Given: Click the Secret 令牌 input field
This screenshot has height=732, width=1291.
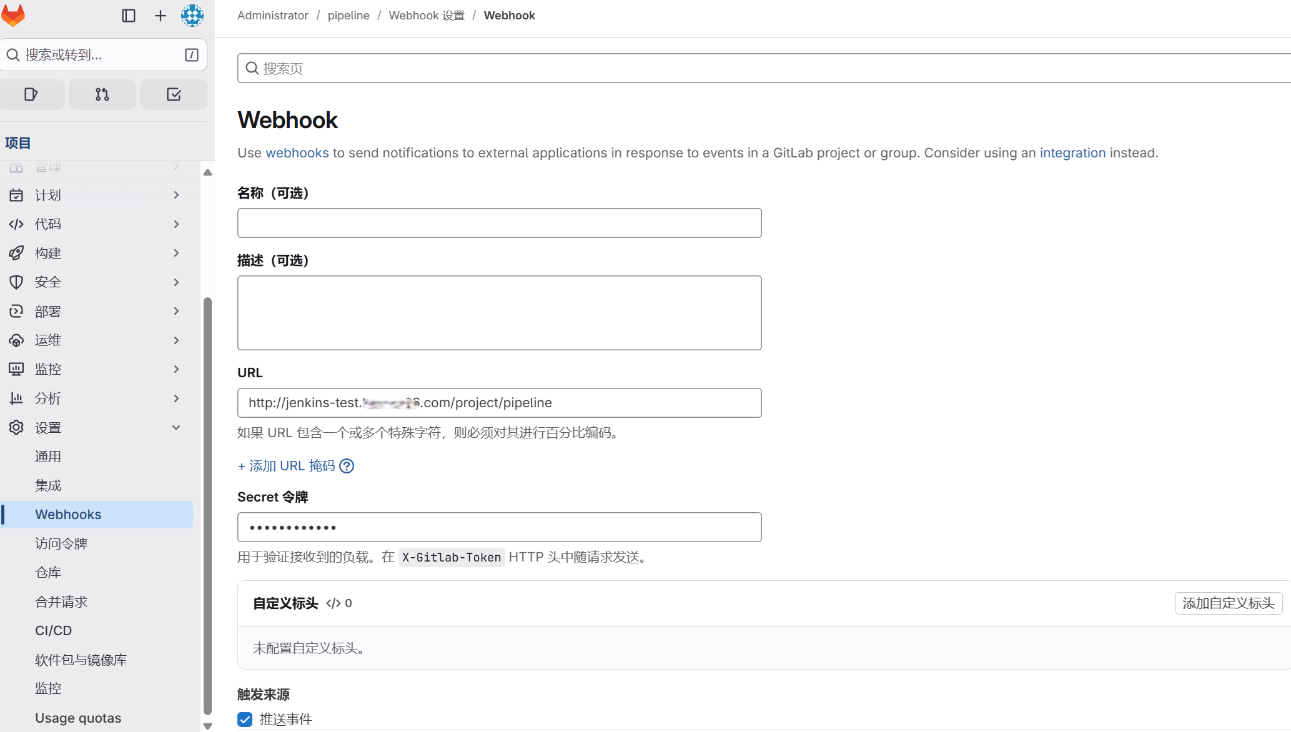Looking at the screenshot, I should [499, 527].
